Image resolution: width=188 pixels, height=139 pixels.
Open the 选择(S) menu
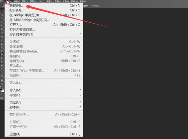tap(49, 1)
